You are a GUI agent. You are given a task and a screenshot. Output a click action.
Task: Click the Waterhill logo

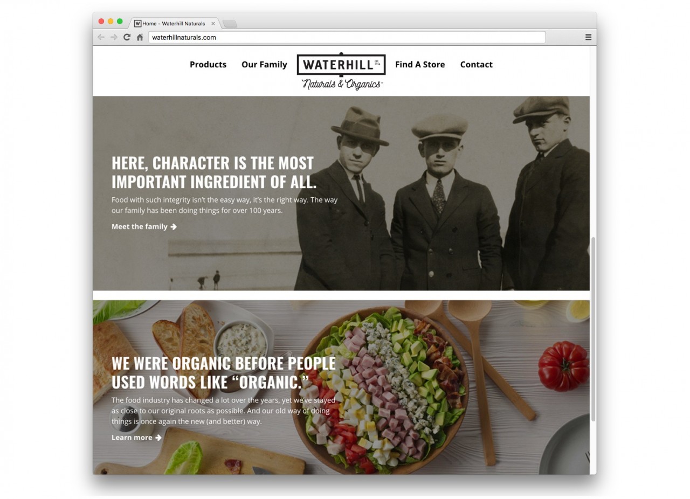click(341, 71)
